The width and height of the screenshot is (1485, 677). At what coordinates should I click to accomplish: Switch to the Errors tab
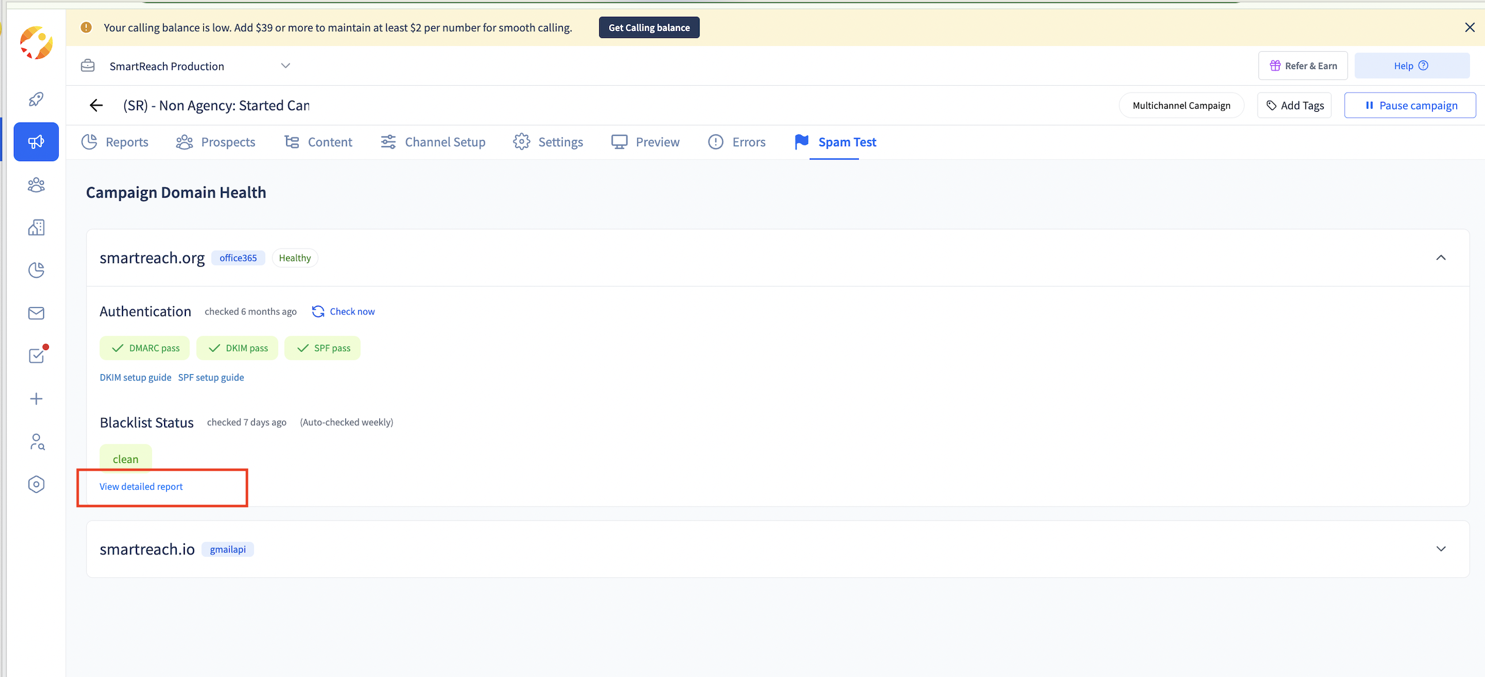click(737, 142)
